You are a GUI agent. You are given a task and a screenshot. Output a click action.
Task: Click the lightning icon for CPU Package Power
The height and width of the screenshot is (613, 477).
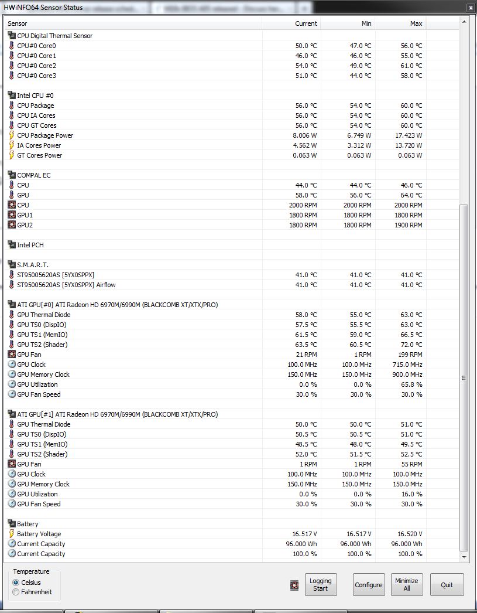[12, 135]
